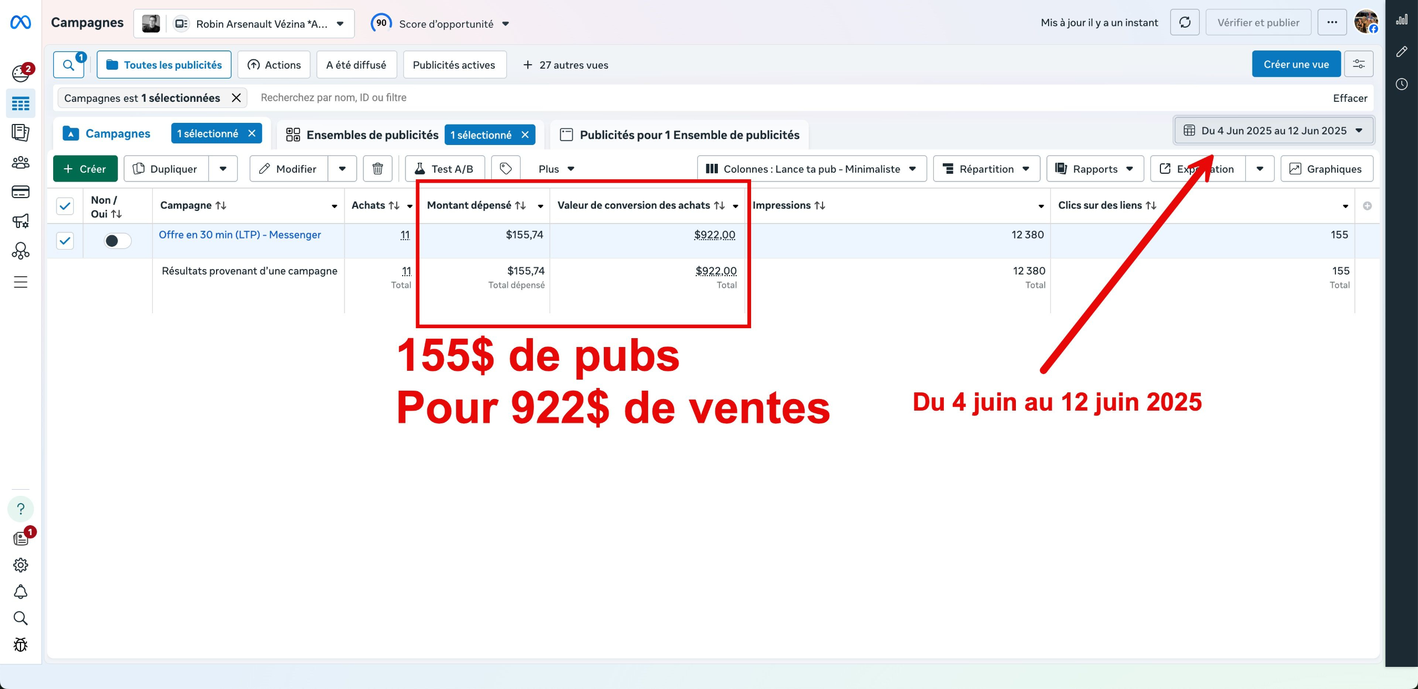Toggle the Offre en 30 min campaign switch
The height and width of the screenshot is (689, 1418).
tap(117, 241)
